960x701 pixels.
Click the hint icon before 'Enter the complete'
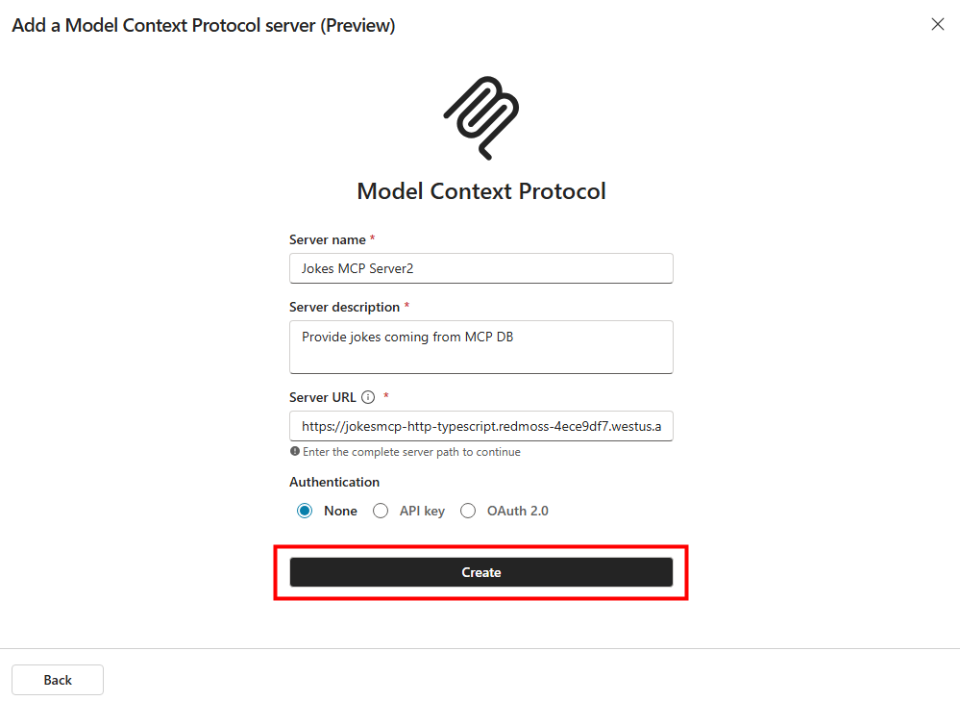click(294, 452)
